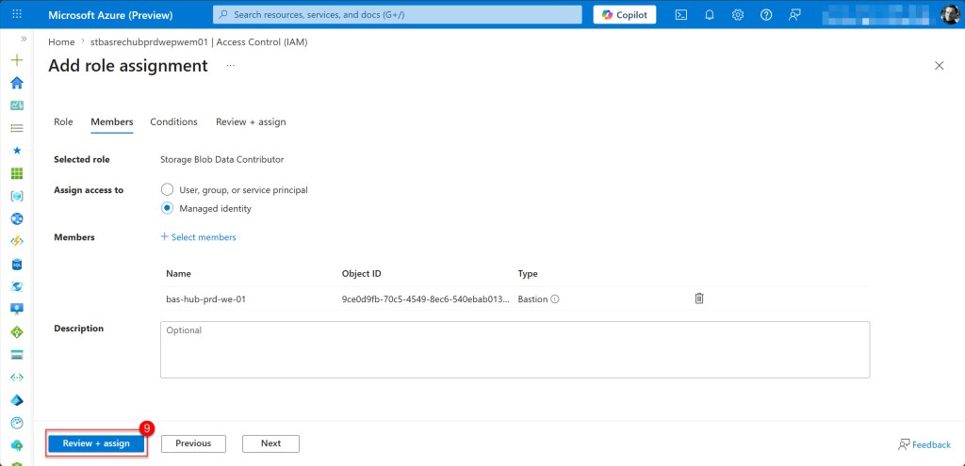Open portal settings gear icon

(x=738, y=14)
